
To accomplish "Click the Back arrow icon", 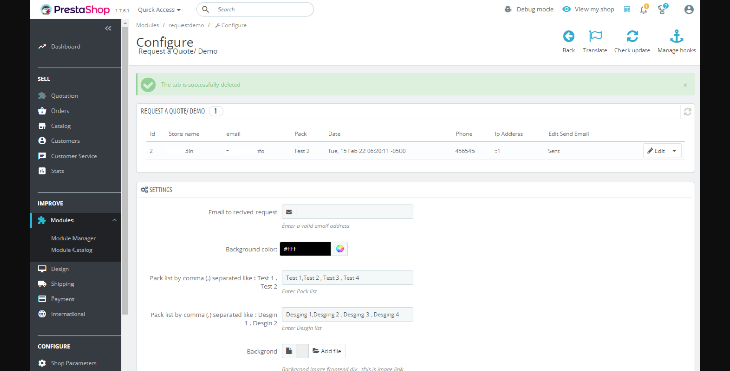I will pyautogui.click(x=569, y=36).
